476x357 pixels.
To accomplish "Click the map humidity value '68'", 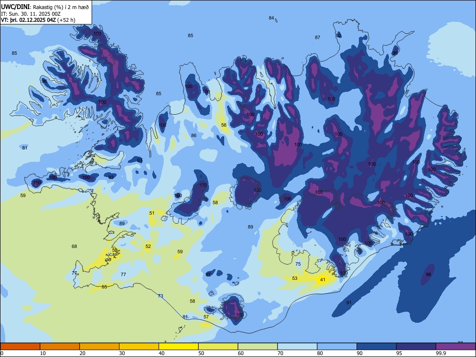I will (74, 246).
